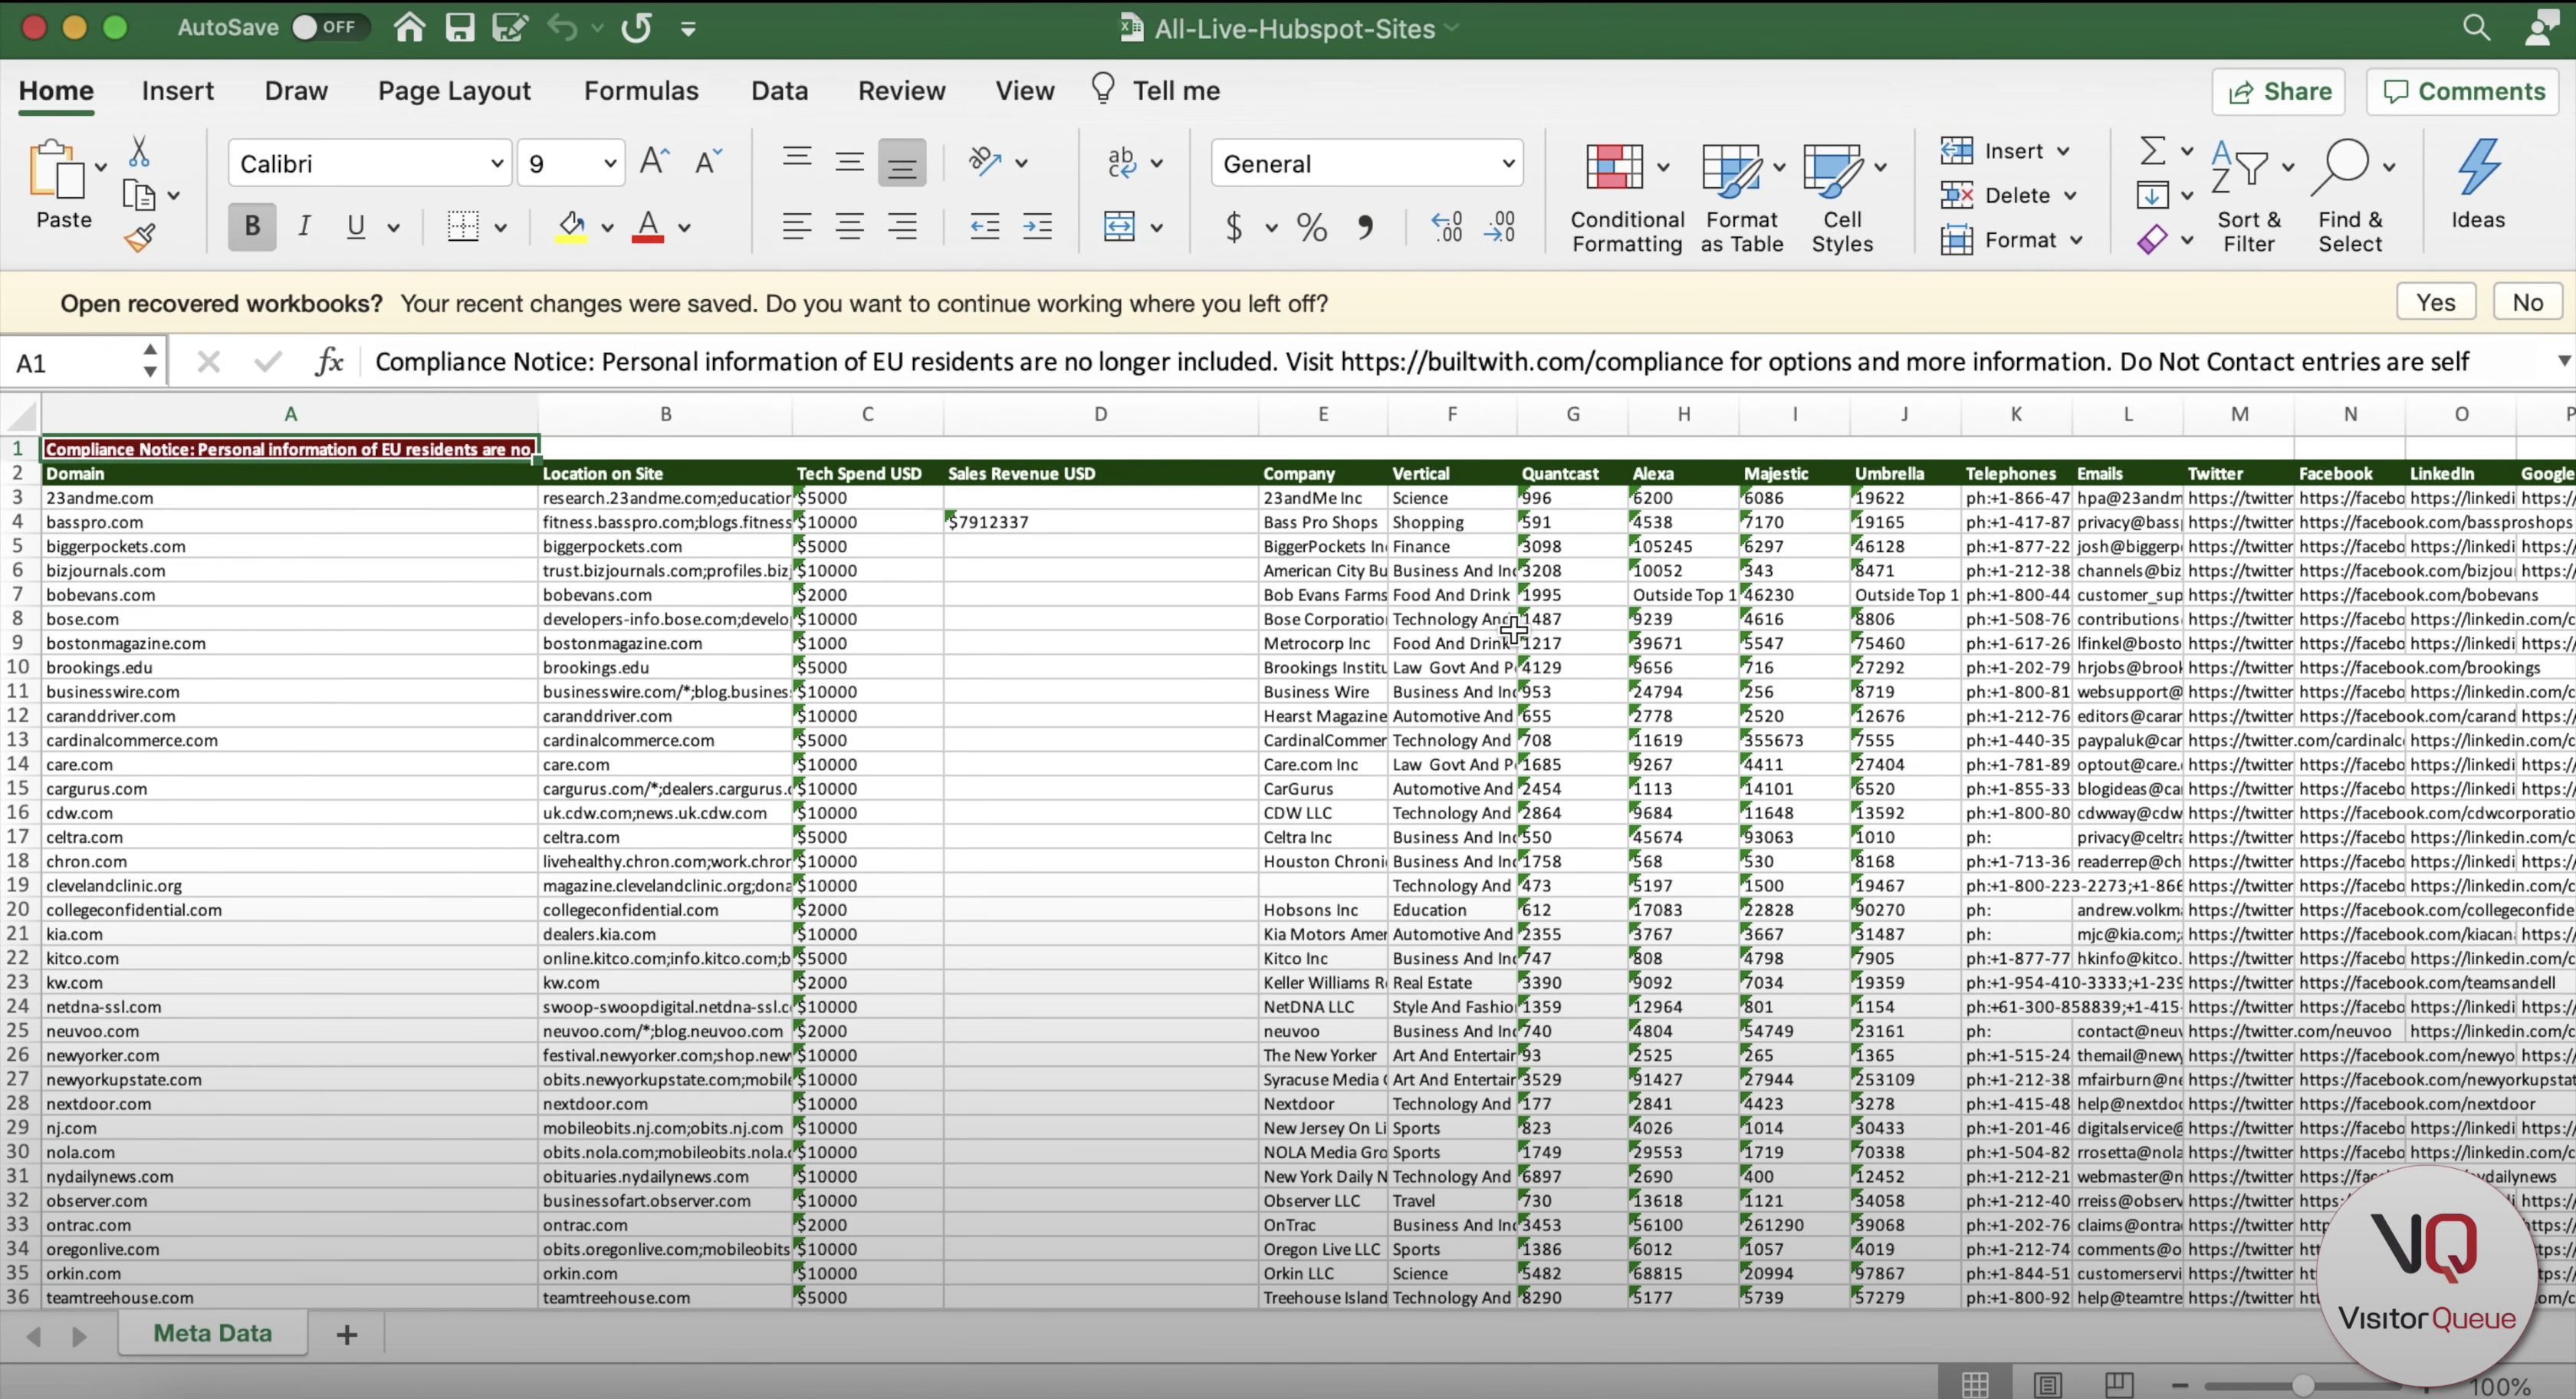Decrease font size with small A icon
Viewport: 2576px width, 1399px height.
tap(708, 161)
